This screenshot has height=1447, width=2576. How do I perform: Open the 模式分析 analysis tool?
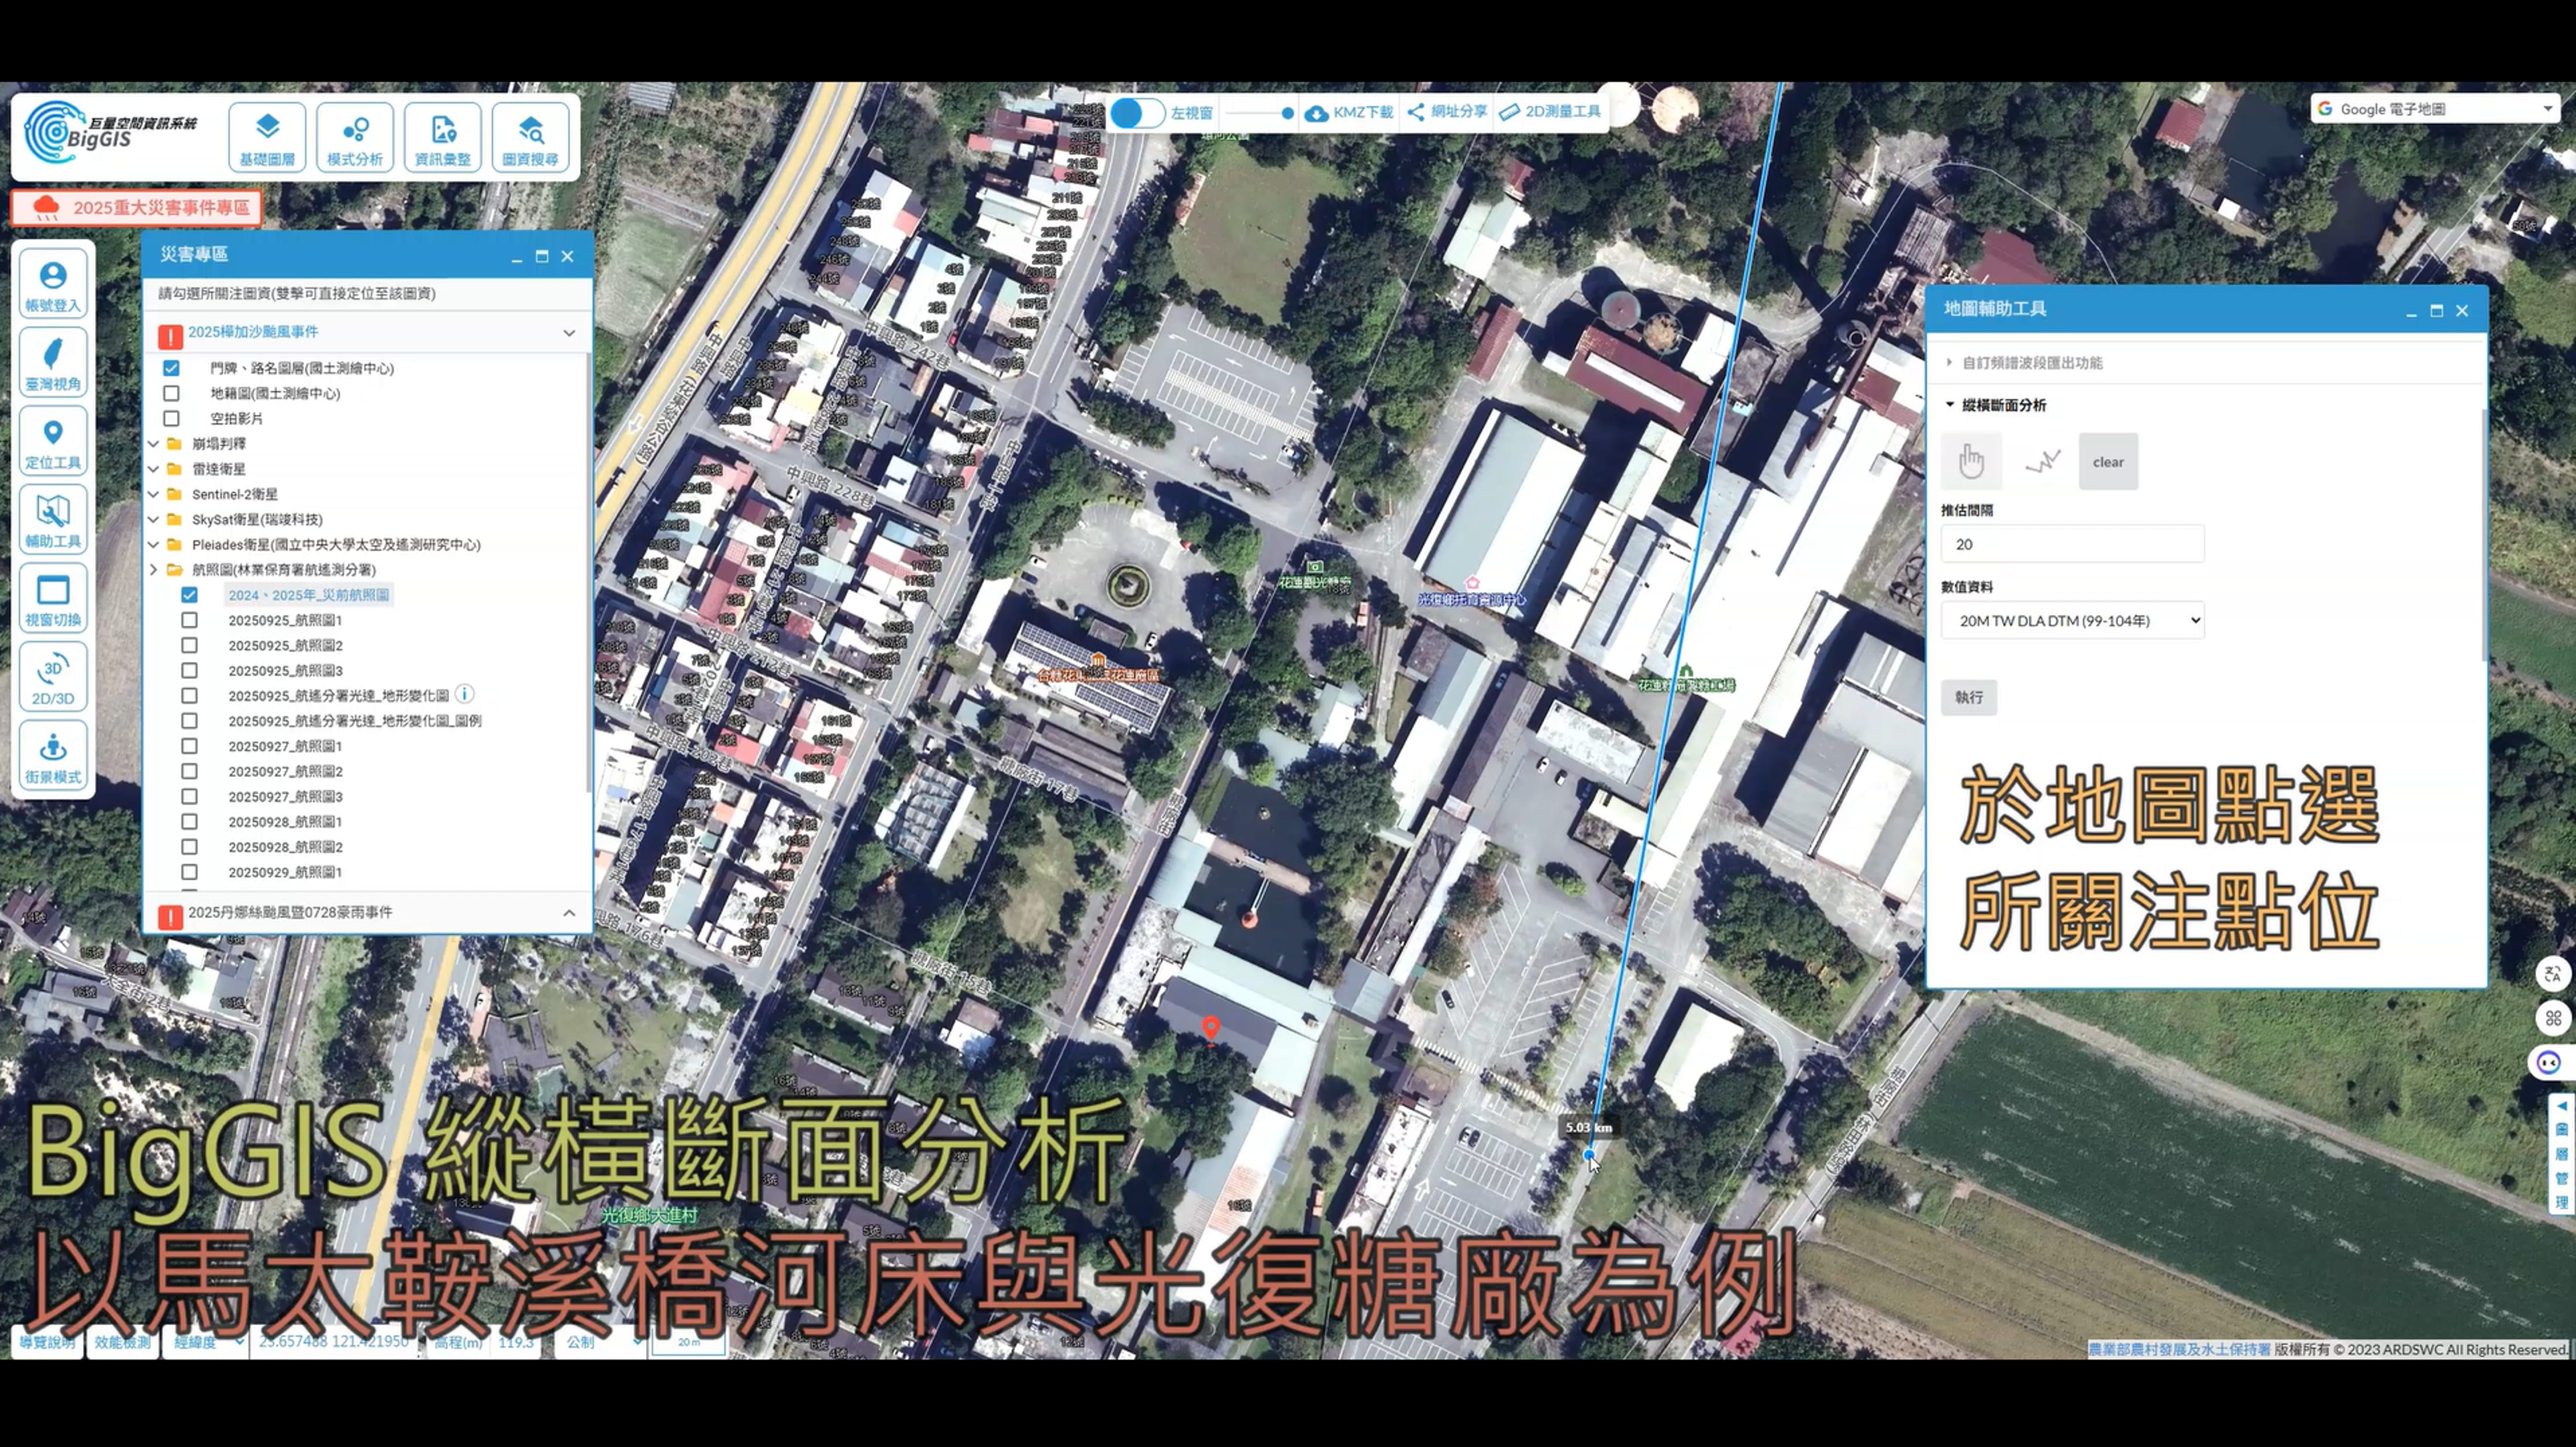point(354,136)
